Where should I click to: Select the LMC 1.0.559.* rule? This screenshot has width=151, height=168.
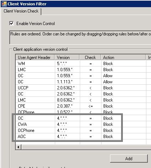point(83,70)
